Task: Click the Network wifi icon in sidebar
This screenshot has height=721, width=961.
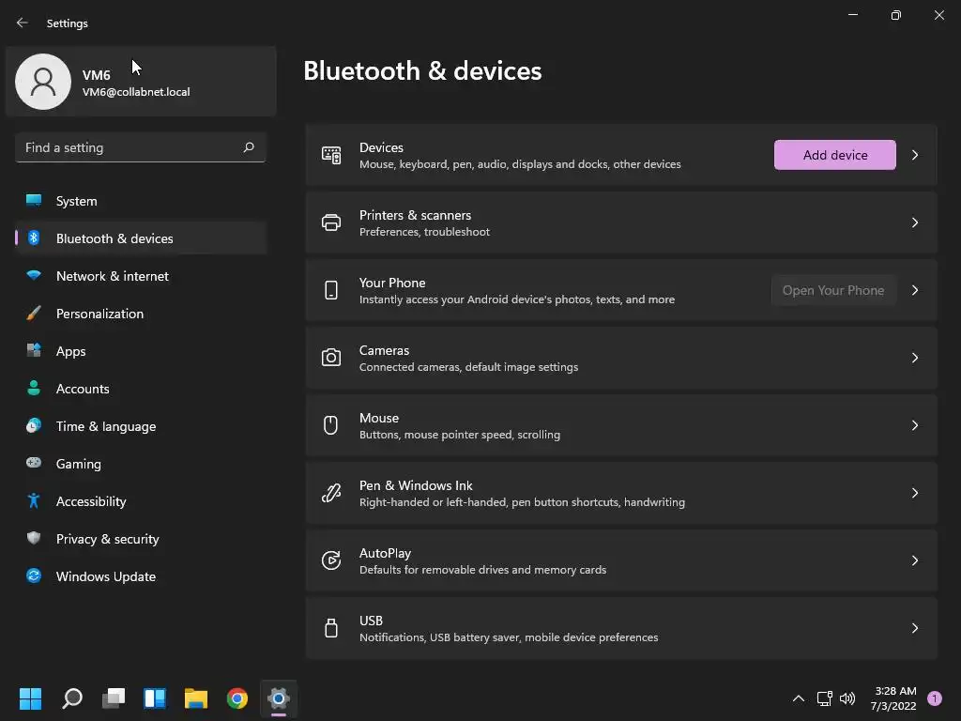Action: click(34, 275)
